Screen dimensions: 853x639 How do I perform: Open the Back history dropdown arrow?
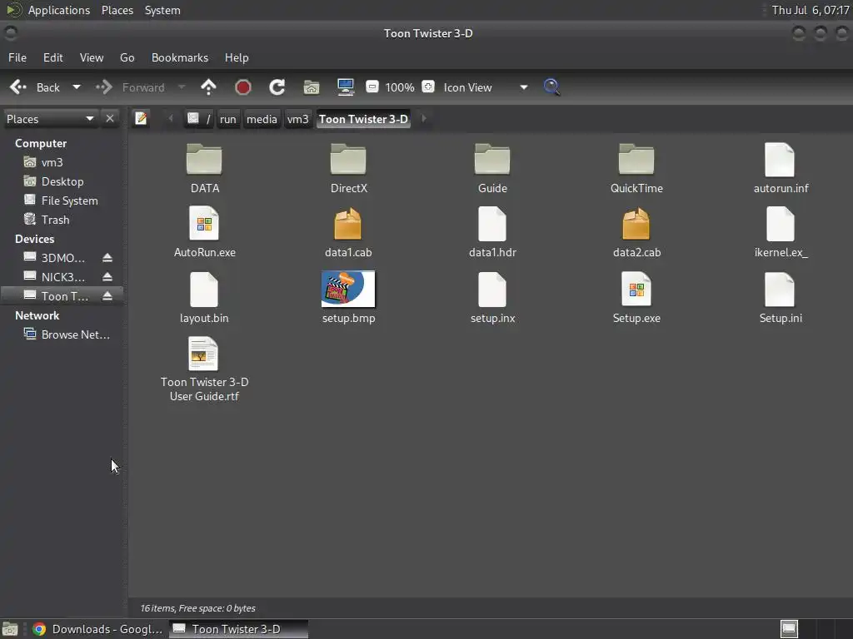tap(77, 87)
